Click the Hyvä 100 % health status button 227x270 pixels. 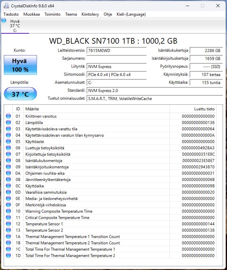tap(20, 65)
